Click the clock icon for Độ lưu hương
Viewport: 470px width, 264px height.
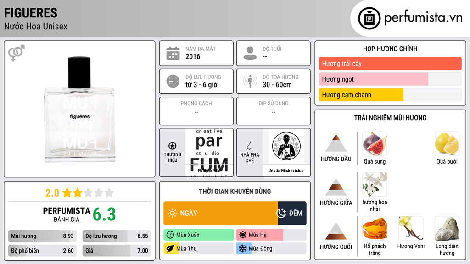[173, 81]
